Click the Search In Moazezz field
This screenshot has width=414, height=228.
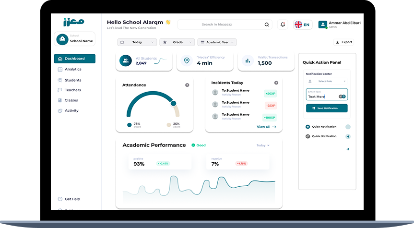pos(220,24)
